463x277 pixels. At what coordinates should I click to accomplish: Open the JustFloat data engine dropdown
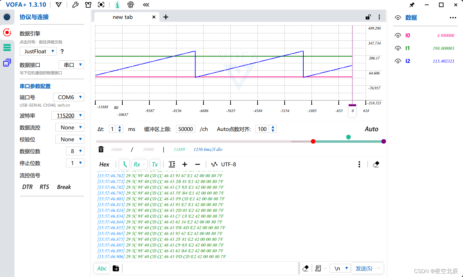[38, 51]
